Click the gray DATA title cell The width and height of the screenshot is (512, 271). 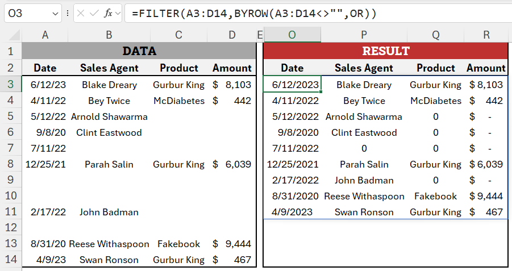[139, 51]
